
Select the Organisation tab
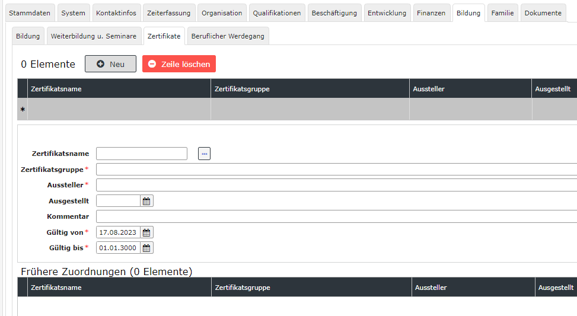point(222,13)
